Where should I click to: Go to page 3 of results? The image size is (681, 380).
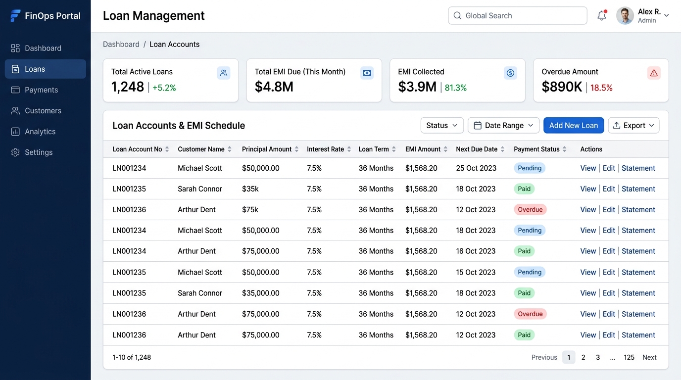pos(598,357)
